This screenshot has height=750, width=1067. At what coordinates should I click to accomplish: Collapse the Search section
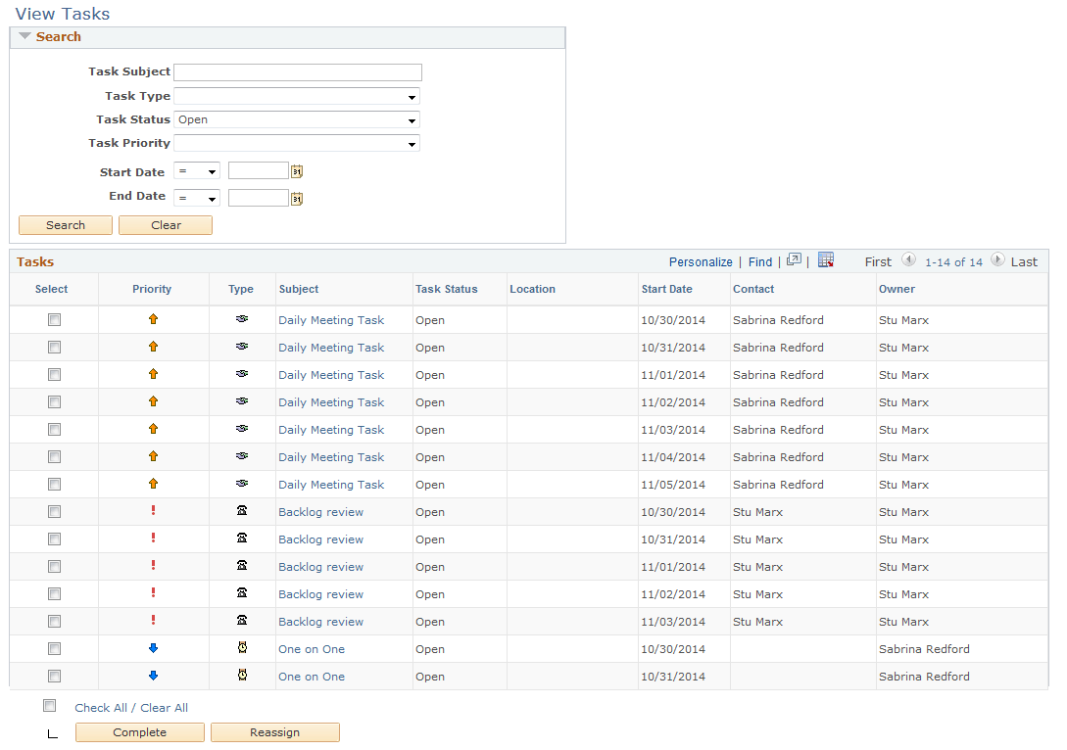[x=24, y=36]
